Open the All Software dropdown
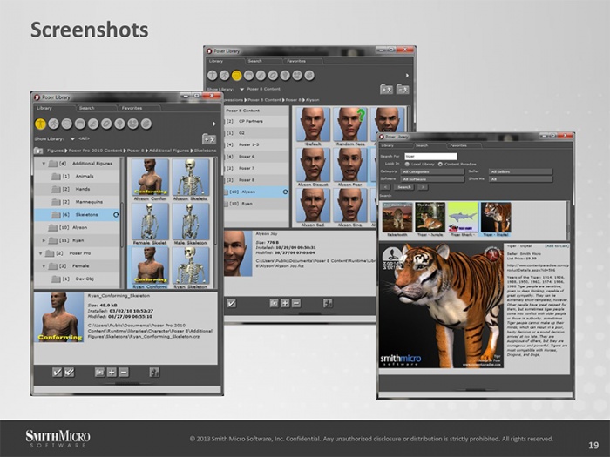Viewport: 610px width, 457px height. point(432,179)
